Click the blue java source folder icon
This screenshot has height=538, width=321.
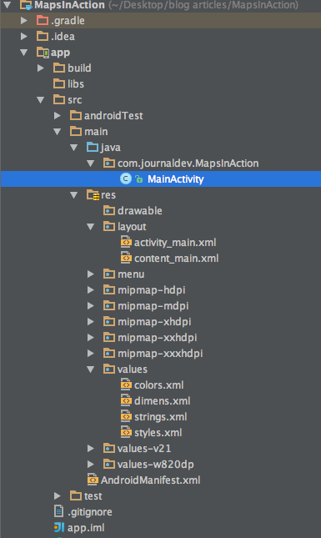point(93,147)
